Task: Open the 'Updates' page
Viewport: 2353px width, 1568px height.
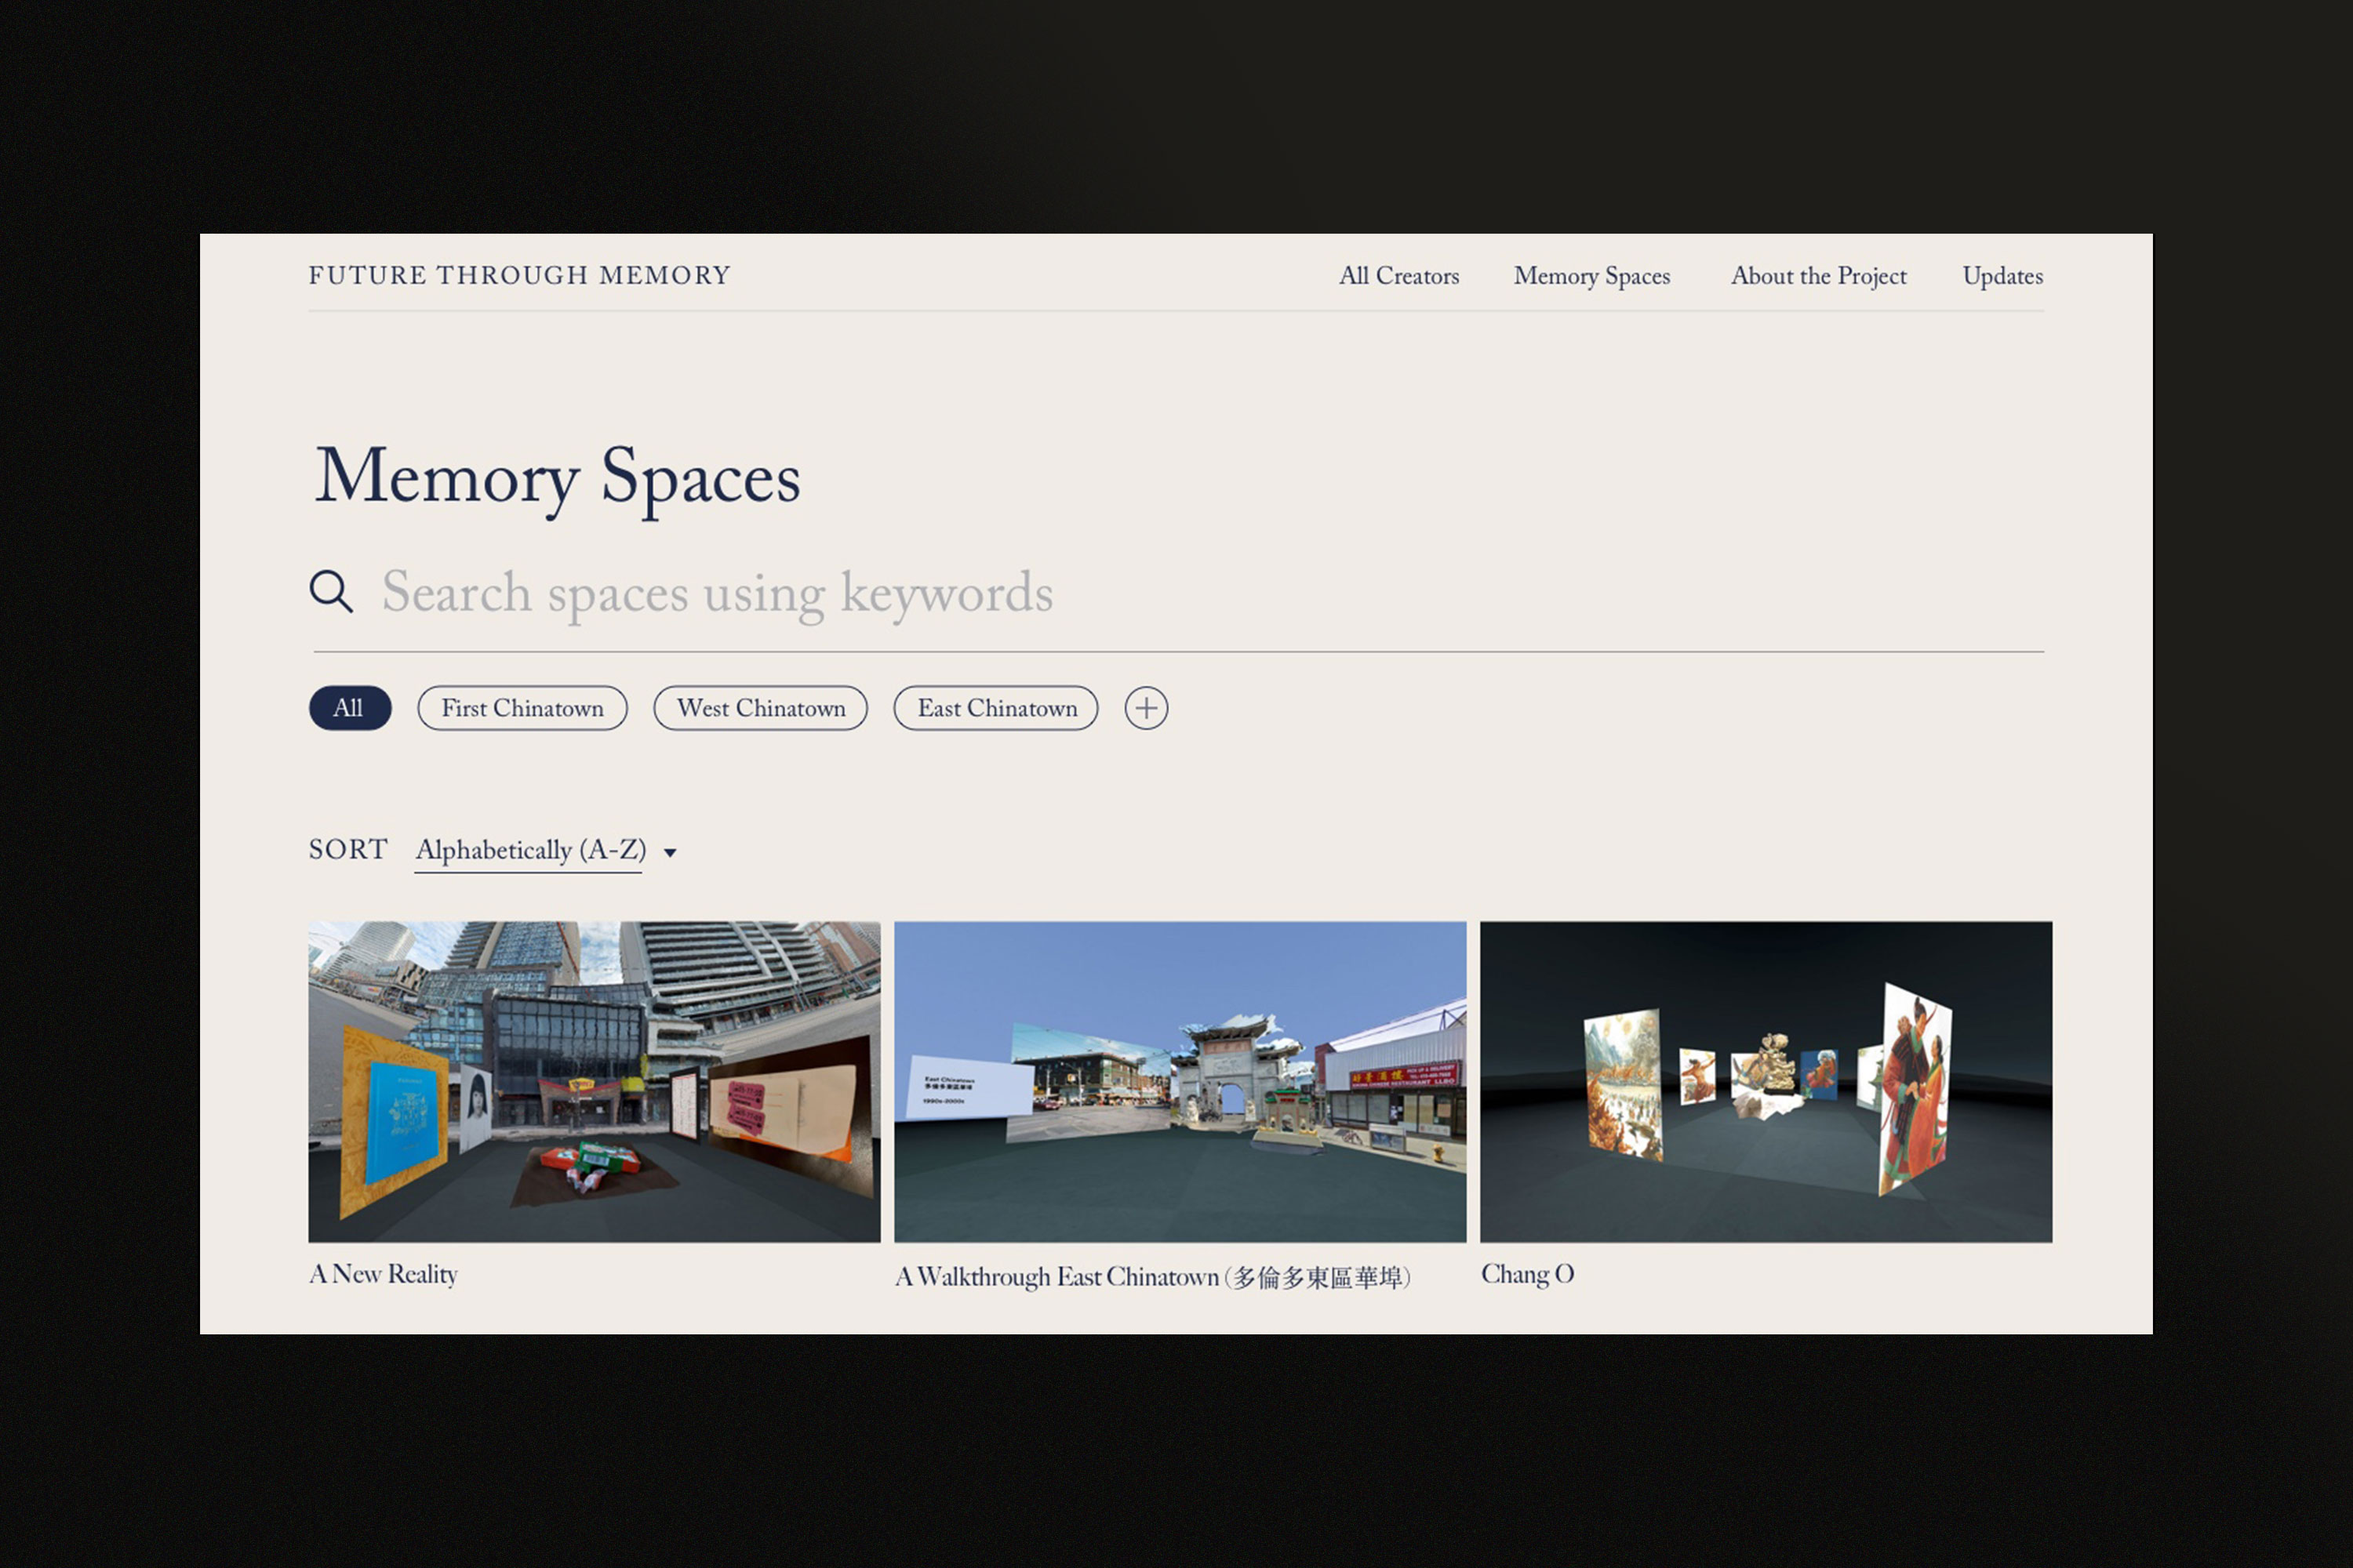Action: [2002, 277]
